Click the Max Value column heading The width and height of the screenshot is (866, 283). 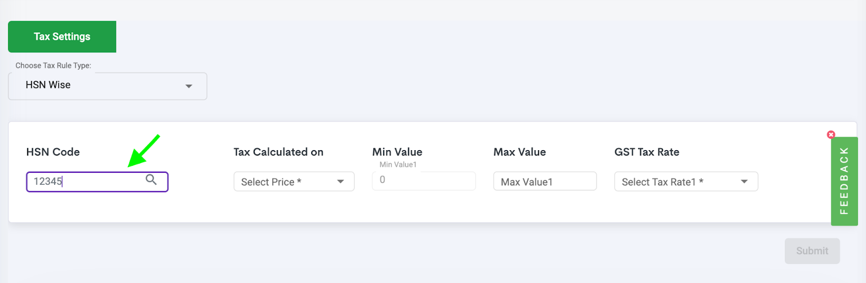[x=520, y=152]
